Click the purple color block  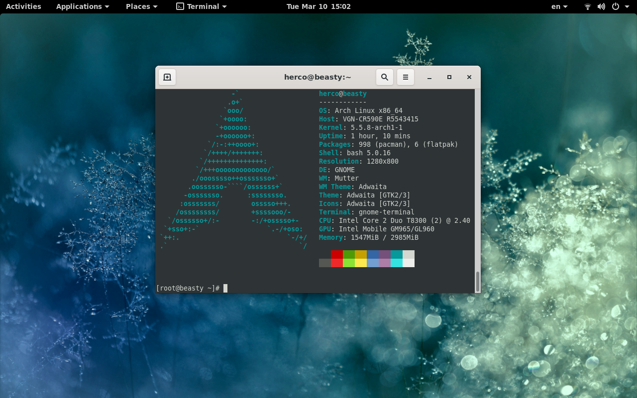click(x=385, y=254)
